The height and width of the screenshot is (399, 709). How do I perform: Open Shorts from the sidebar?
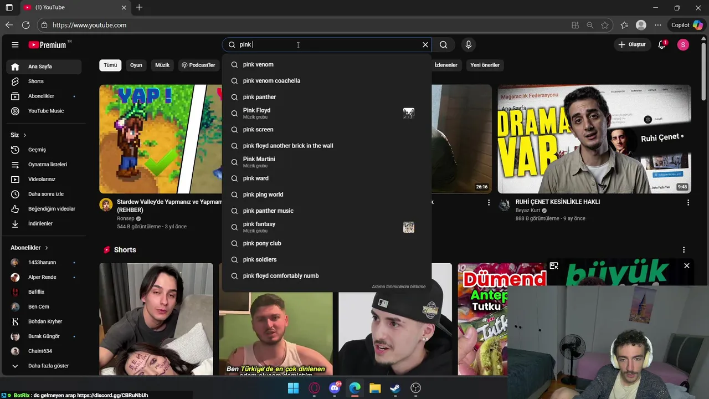coord(44,81)
